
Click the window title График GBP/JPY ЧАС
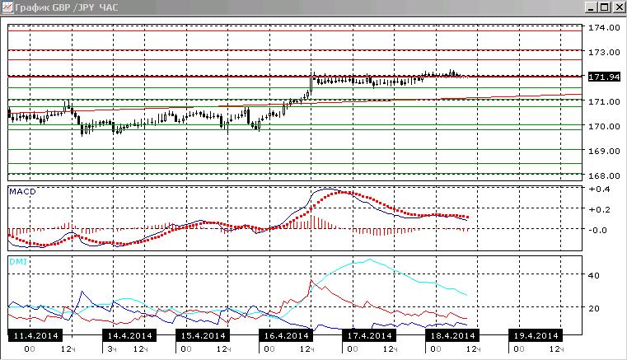67,7
